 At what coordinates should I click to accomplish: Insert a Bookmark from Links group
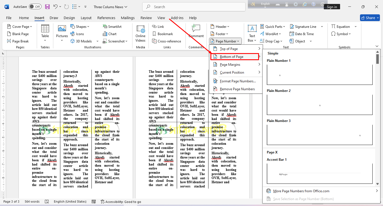(x=162, y=34)
